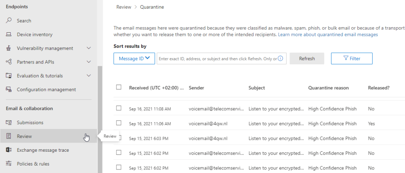Click the Policies & rules sliders icon
The height and width of the screenshot is (173, 405).
(9, 164)
